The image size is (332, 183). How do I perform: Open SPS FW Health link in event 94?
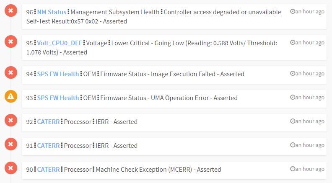pyautogui.click(x=58, y=74)
